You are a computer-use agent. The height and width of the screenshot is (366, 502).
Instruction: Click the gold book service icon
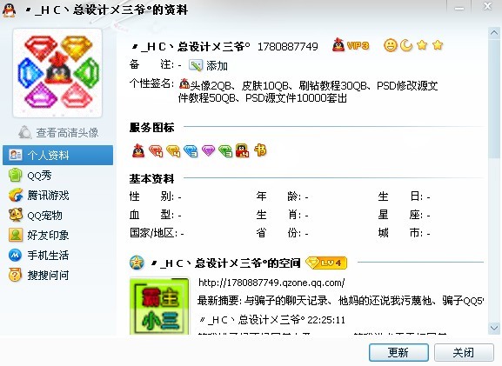tap(260, 150)
